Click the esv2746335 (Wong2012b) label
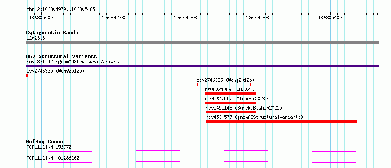Screen dimensions: 391x168 55,71
